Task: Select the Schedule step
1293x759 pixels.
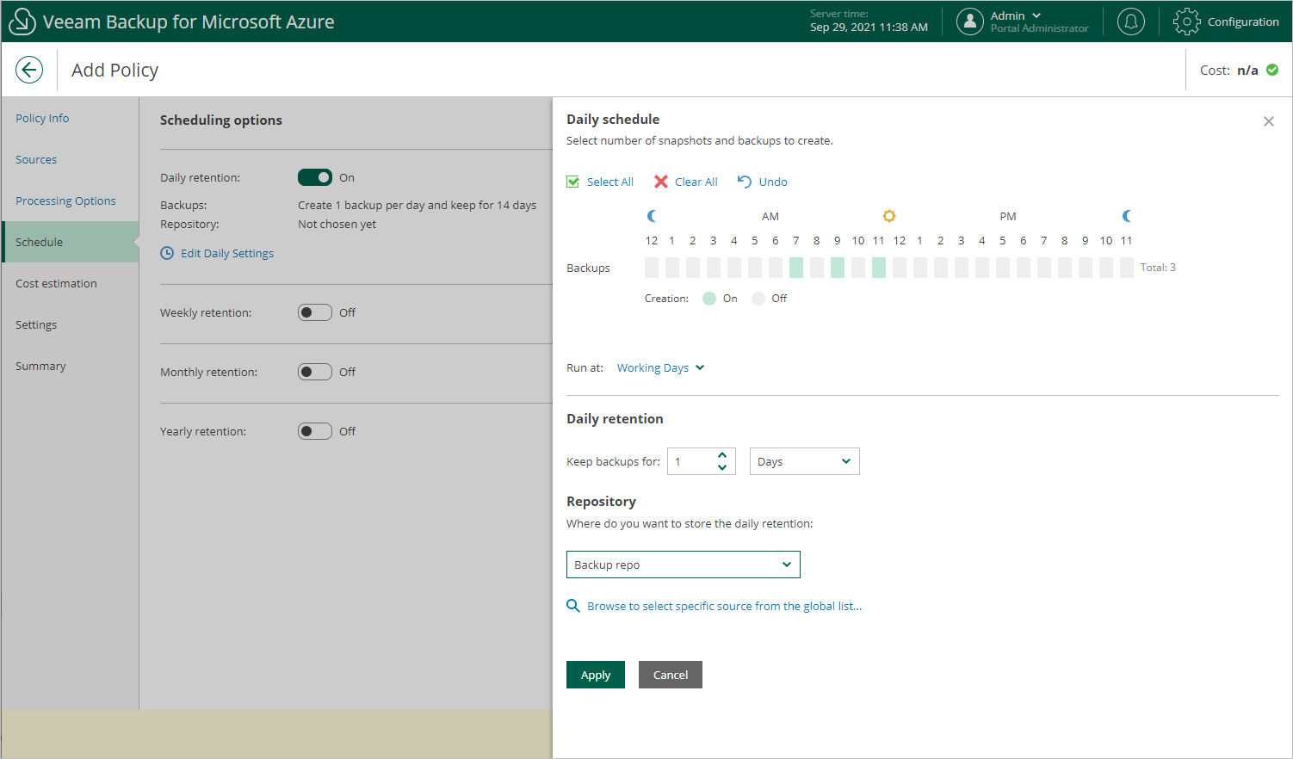Action: pos(71,242)
